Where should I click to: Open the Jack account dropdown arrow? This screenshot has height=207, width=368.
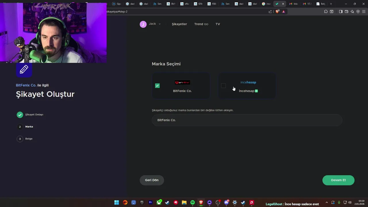point(160,24)
